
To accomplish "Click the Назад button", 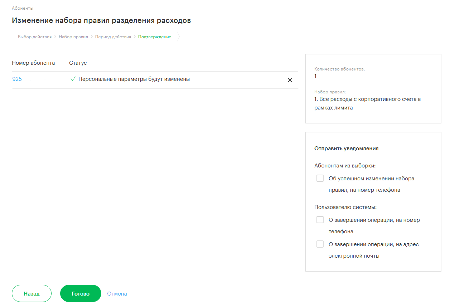I will pyautogui.click(x=32, y=293).
